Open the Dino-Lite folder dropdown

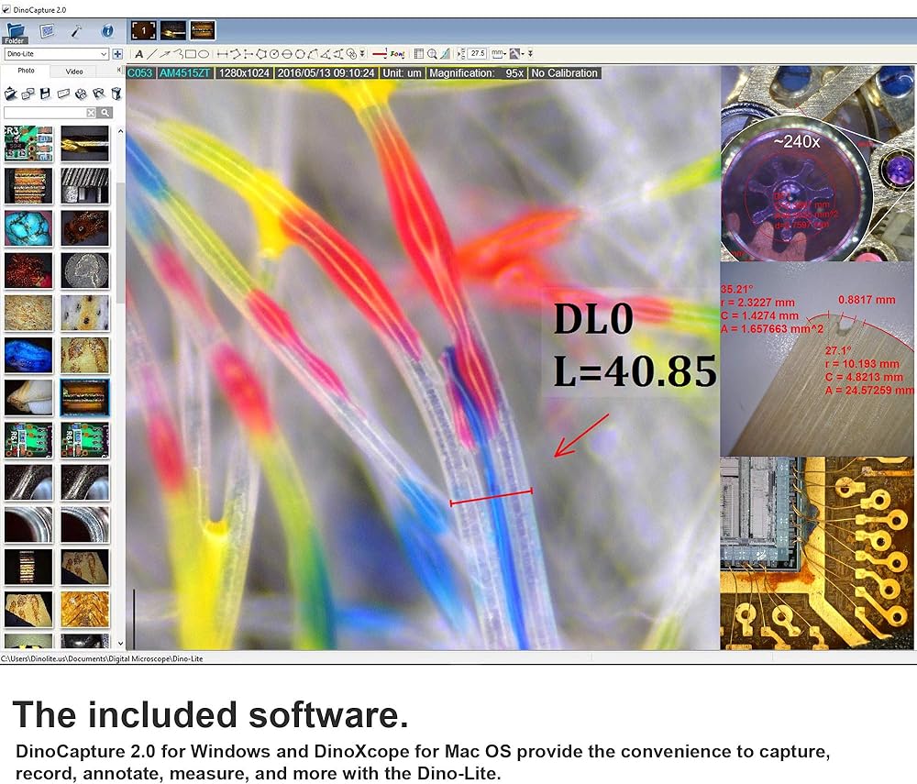pyautogui.click(x=55, y=54)
